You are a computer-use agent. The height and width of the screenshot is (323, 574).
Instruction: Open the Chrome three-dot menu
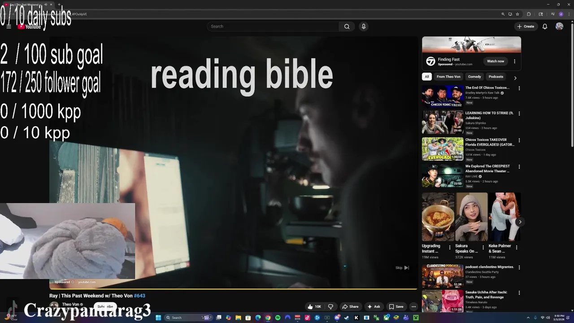click(x=569, y=14)
